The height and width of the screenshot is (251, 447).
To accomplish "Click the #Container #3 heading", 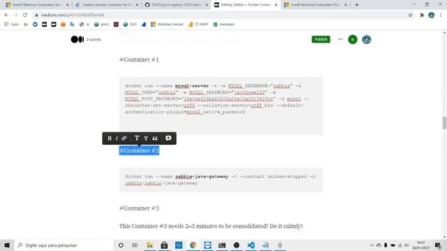I will [139, 208].
